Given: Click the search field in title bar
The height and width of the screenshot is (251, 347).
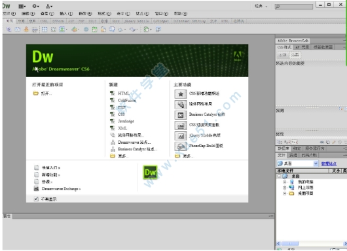Looking at the screenshot, I should click(294, 7).
